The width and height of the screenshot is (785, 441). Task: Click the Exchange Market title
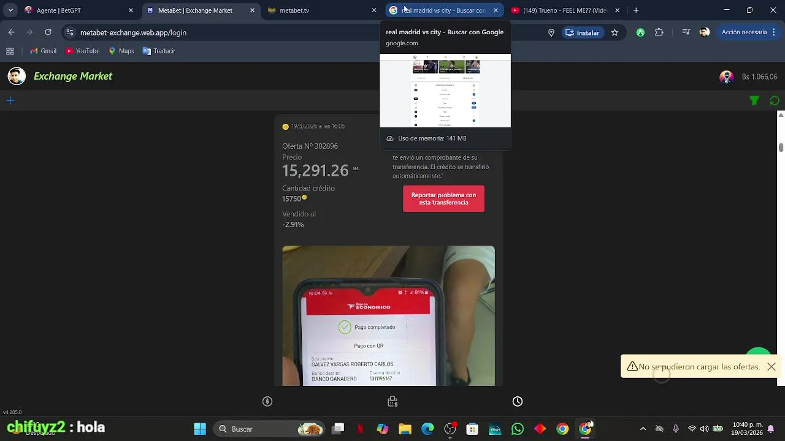tap(73, 77)
